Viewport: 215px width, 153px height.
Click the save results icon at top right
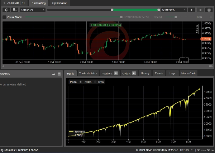tap(209, 10)
